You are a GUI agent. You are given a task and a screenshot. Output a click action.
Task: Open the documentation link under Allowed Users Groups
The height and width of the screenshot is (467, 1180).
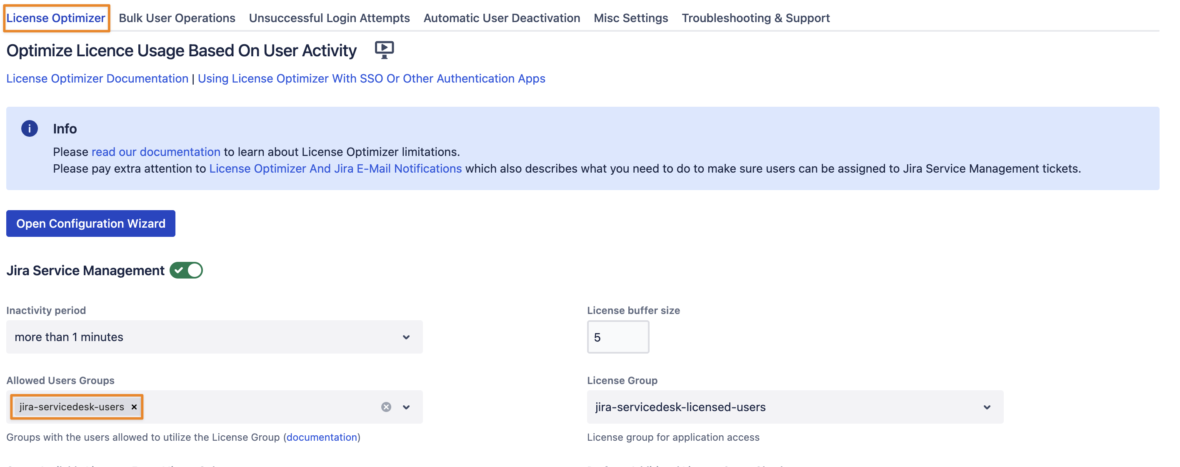point(322,437)
